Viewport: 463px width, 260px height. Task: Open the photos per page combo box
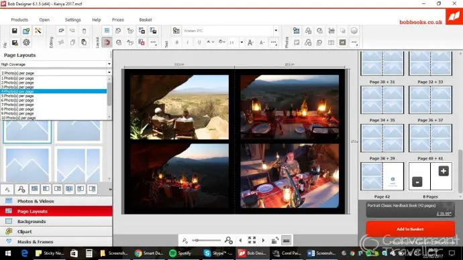click(x=56, y=72)
